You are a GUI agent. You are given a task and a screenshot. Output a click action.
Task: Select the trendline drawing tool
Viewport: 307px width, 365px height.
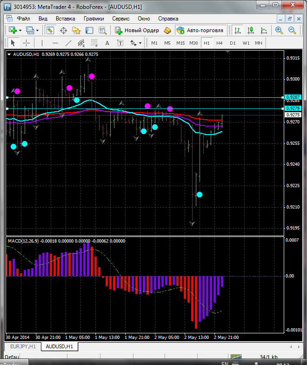[x=68, y=43]
